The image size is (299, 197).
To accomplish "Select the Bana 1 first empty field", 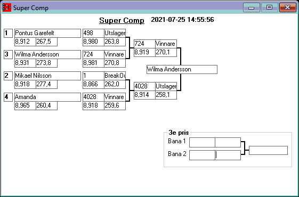I will pyautogui.click(x=202, y=142).
